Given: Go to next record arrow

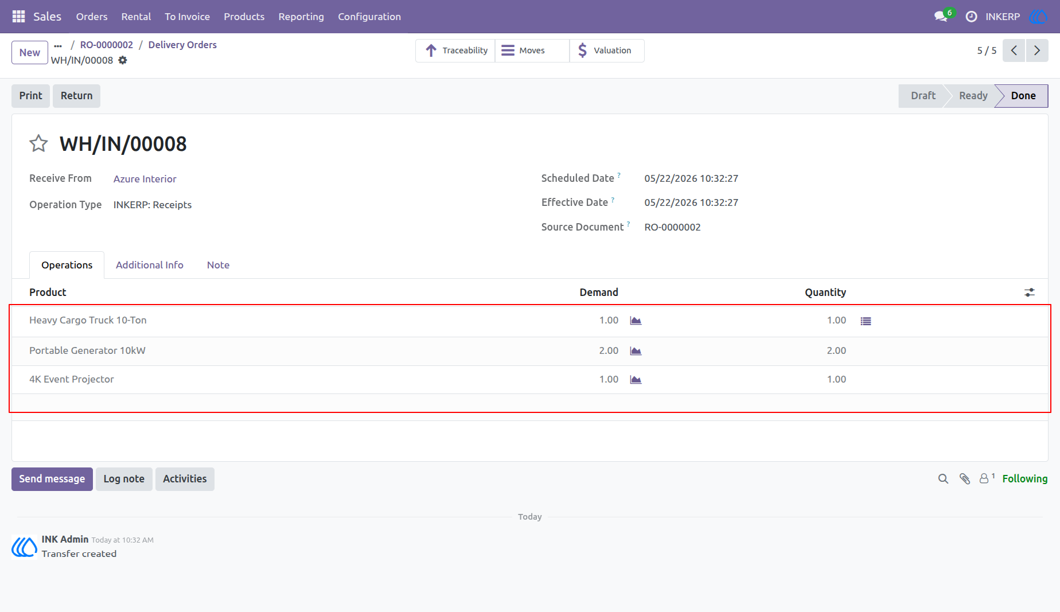Looking at the screenshot, I should coord(1037,50).
